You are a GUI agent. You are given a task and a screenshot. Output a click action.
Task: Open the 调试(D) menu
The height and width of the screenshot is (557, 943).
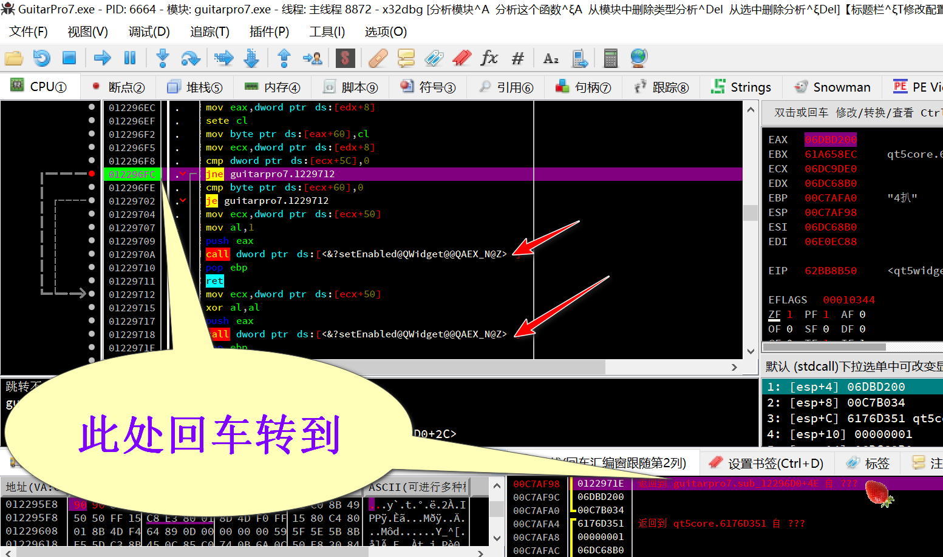(x=149, y=32)
